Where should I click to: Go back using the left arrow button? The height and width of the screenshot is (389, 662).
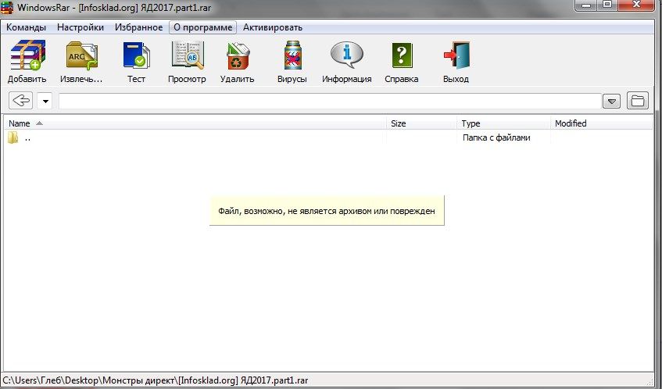[20, 101]
